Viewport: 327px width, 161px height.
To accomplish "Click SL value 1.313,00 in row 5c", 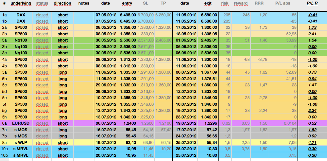I will (x=145, y=85).
